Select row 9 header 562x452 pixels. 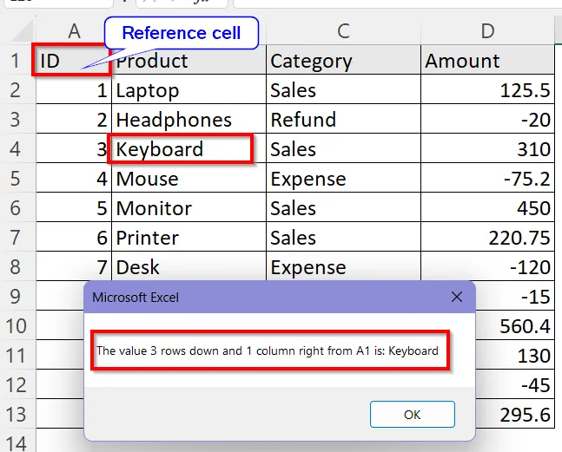tap(15, 297)
